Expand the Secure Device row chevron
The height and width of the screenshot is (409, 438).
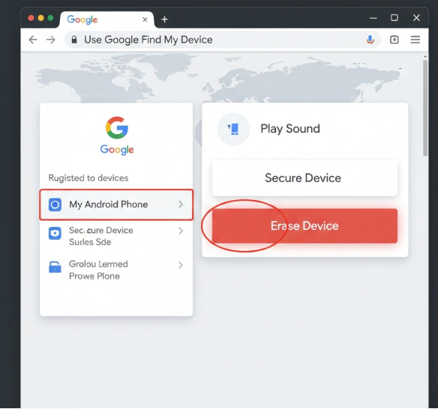[x=181, y=231]
